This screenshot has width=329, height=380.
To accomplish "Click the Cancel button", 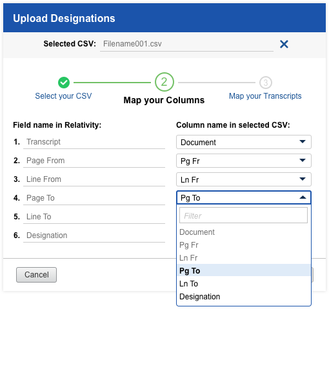I will coord(36,275).
